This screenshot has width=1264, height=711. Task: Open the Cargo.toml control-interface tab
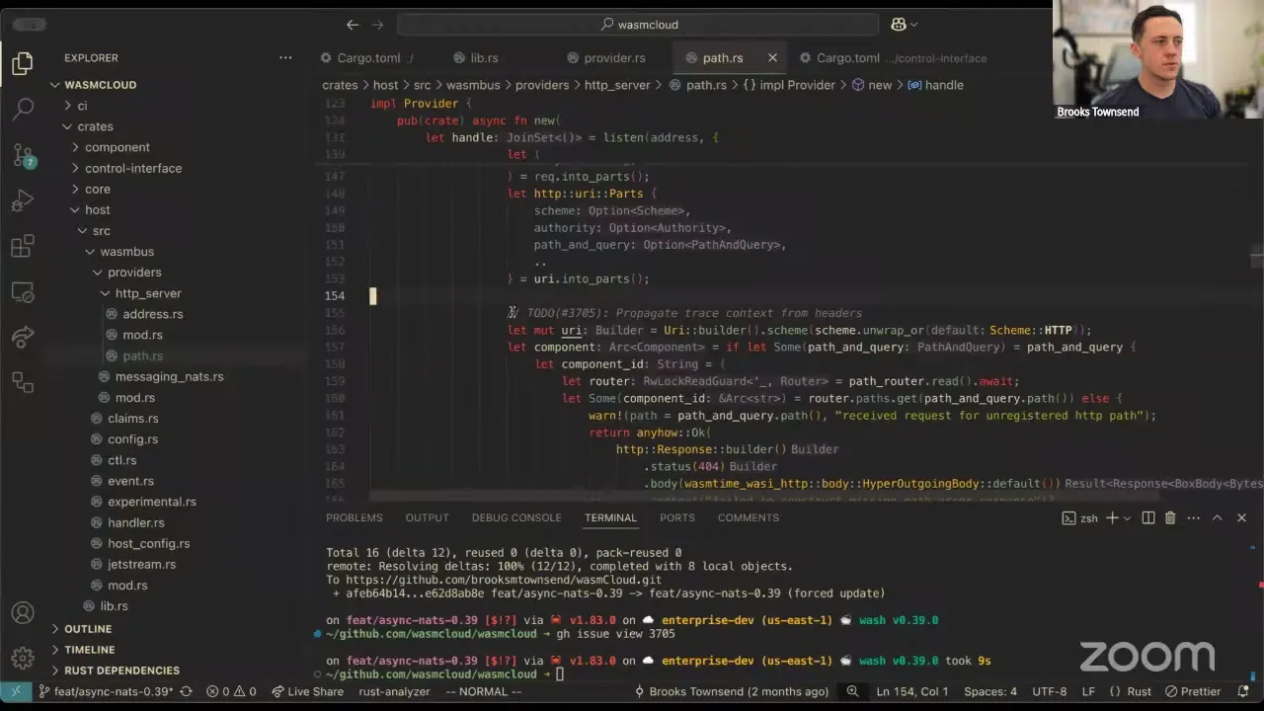pyautogui.click(x=893, y=58)
